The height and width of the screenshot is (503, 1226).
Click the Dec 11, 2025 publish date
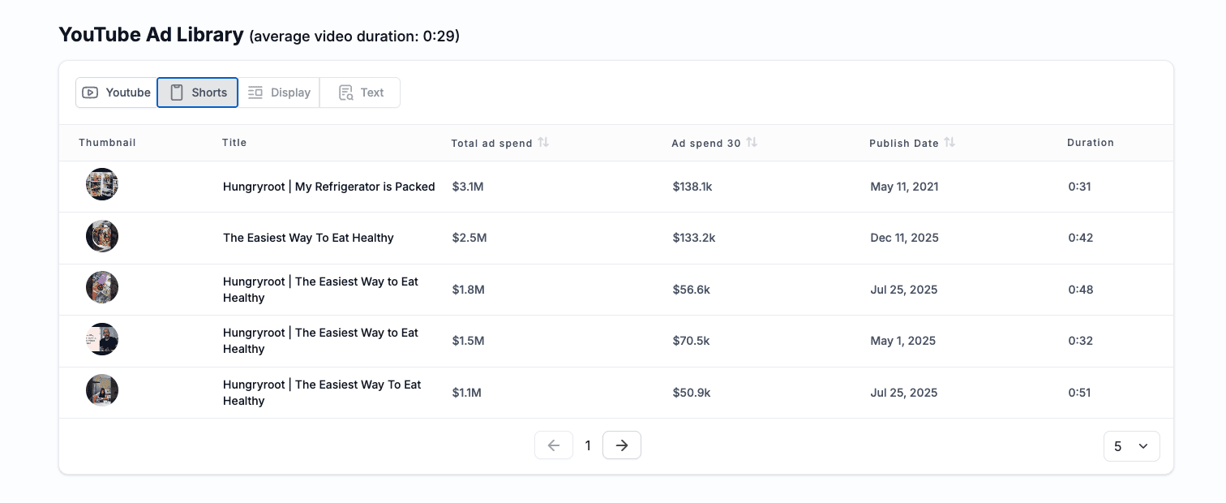[x=904, y=238]
